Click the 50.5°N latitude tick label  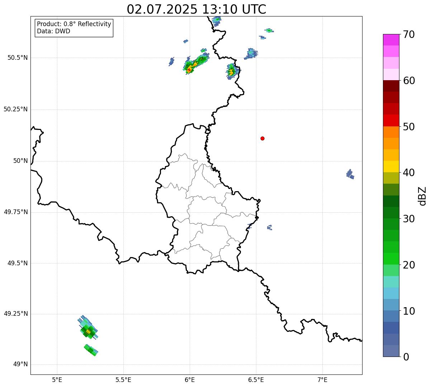(x=18, y=58)
